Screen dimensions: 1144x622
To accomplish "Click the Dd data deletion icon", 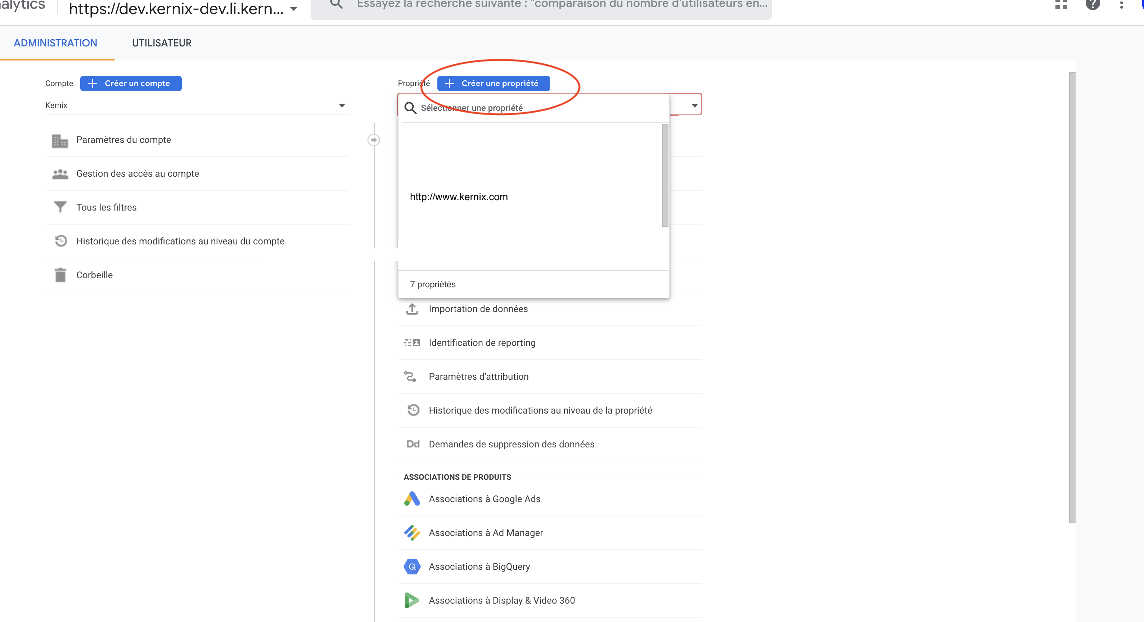I will tap(413, 444).
